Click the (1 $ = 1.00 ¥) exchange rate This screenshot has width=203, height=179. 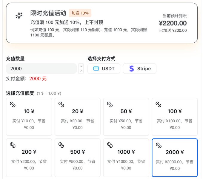(x=49, y=93)
